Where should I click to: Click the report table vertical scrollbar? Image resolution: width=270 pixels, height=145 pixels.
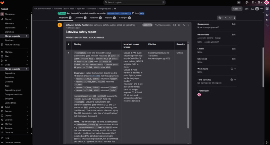[x=188, y=86]
